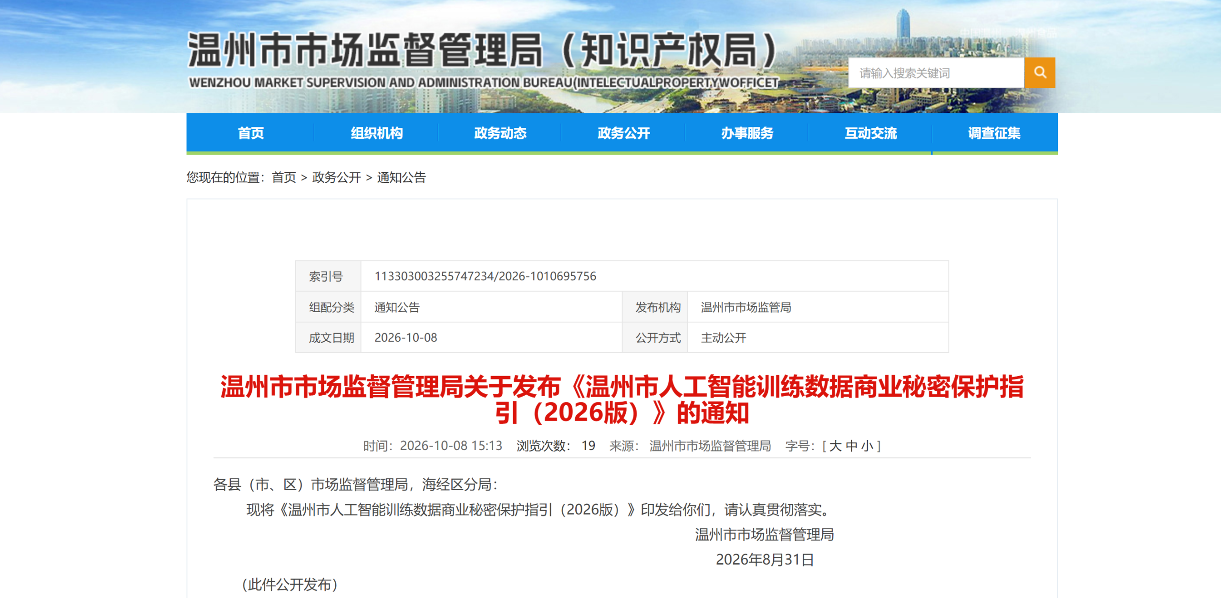Click the 组配分类 label cell

(x=328, y=307)
